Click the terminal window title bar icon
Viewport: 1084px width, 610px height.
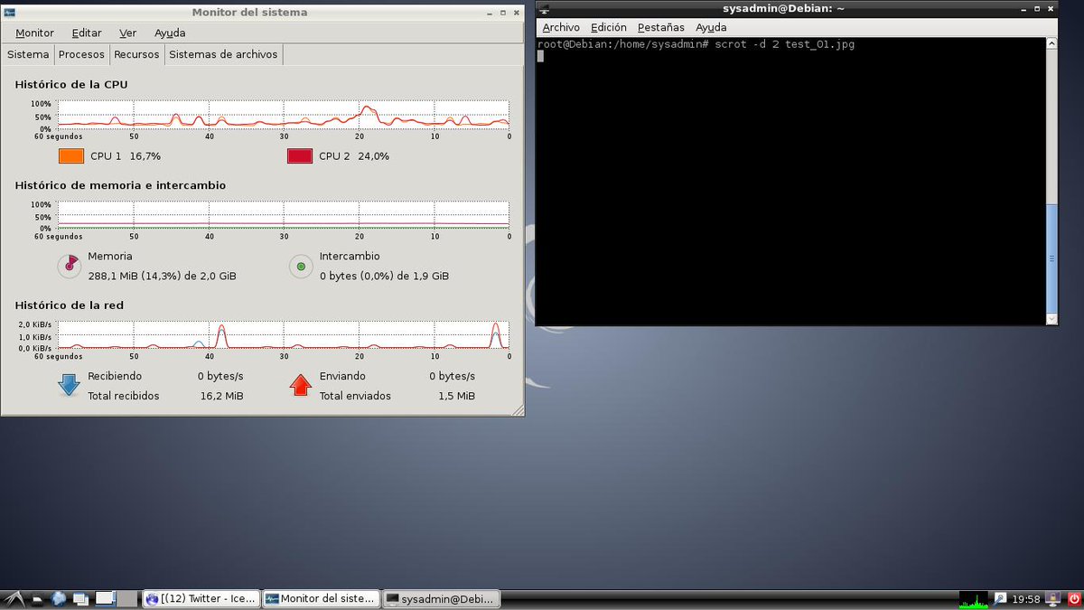(545, 8)
